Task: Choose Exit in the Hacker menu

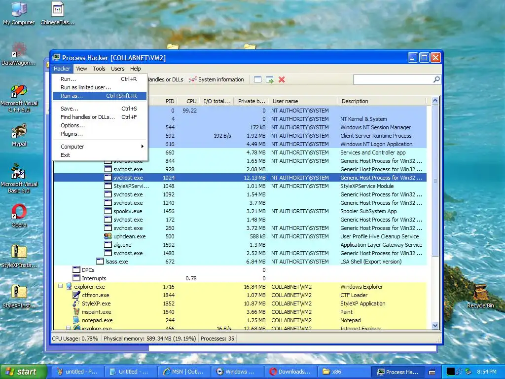Action: (x=100, y=155)
